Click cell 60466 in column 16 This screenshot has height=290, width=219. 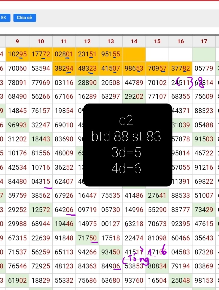click(x=180, y=238)
